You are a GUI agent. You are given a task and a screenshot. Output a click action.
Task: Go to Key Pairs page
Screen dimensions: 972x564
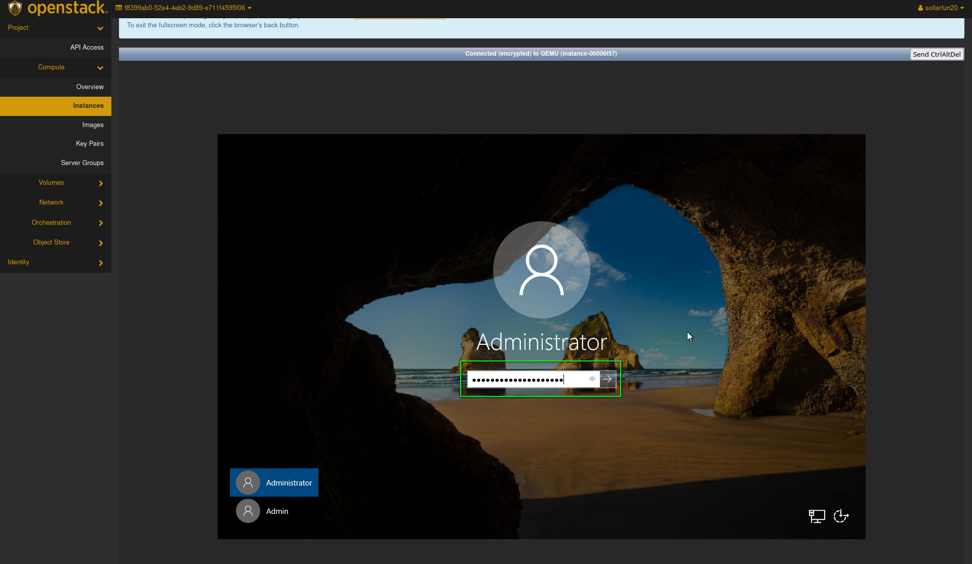(90, 144)
